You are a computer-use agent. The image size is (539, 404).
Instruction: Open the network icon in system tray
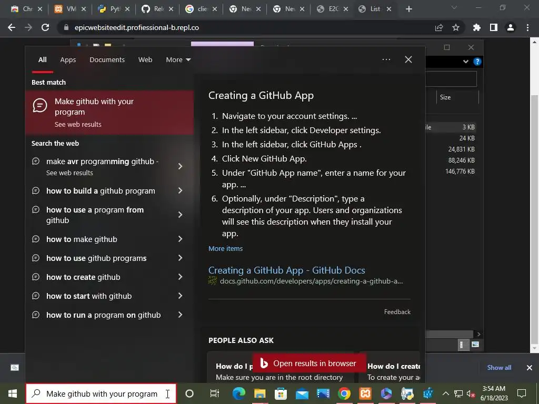[458, 393]
